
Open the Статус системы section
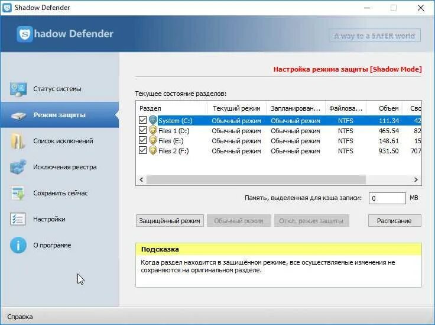tap(60, 89)
